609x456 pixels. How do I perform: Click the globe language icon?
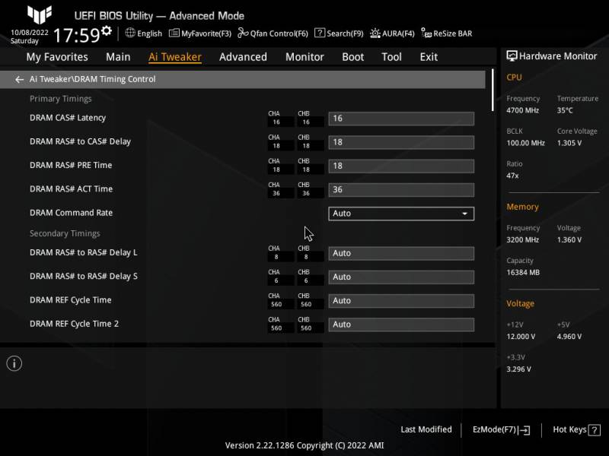pyautogui.click(x=130, y=33)
